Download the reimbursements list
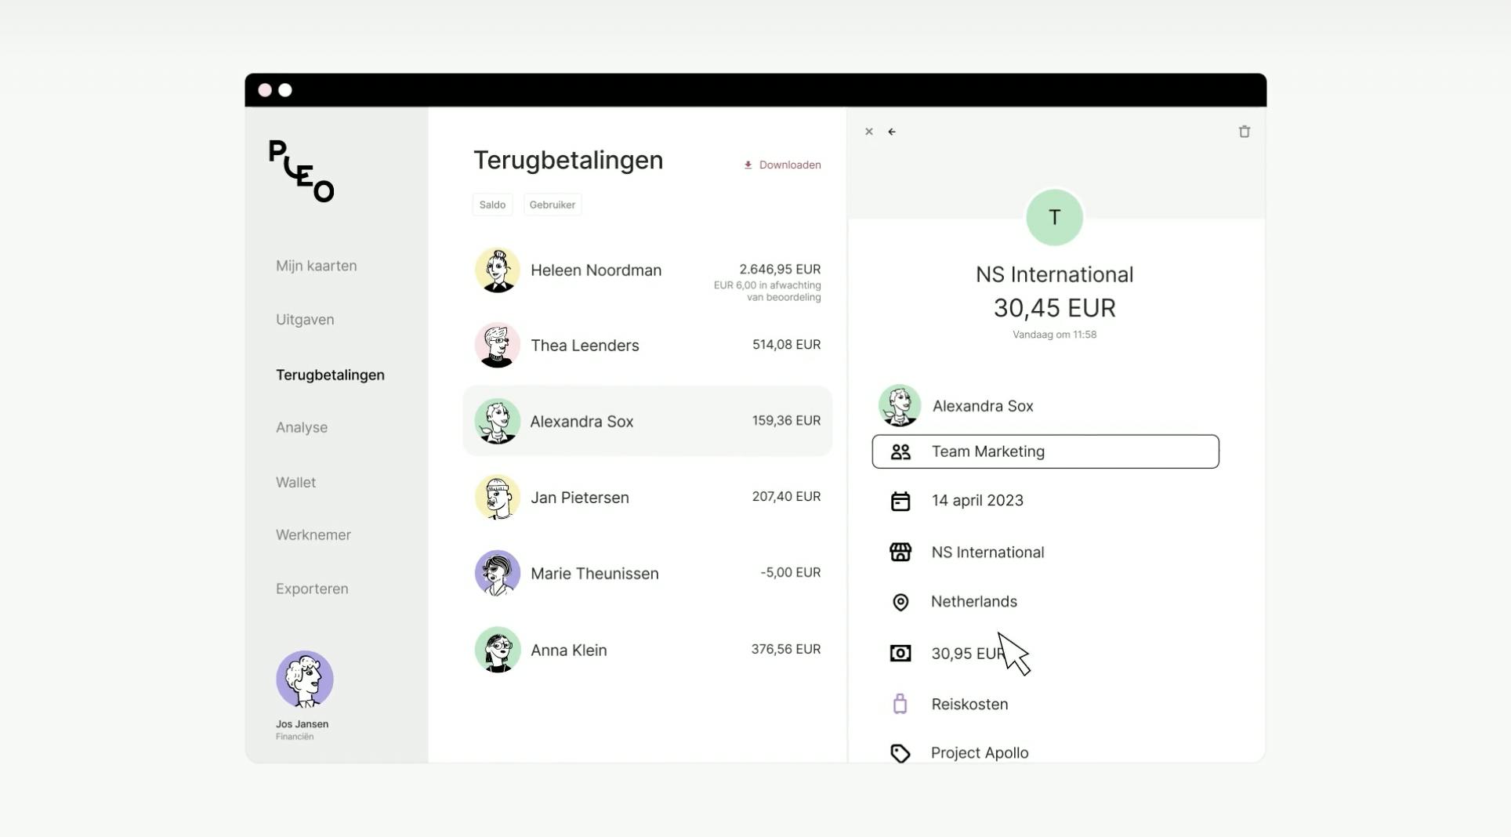Image resolution: width=1511 pixels, height=837 pixels. point(782,165)
